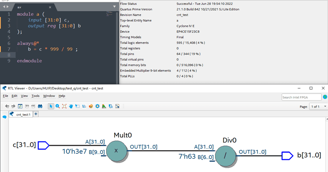Click the export netlist image icon
328x172 pixels.
[x=117, y=106]
